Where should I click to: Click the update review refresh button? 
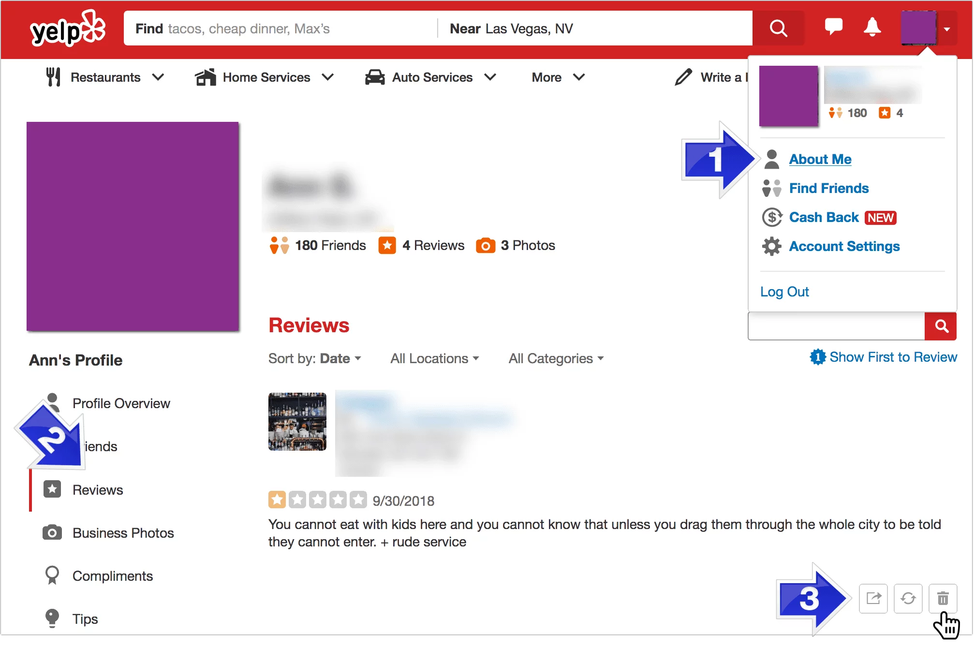coord(908,599)
